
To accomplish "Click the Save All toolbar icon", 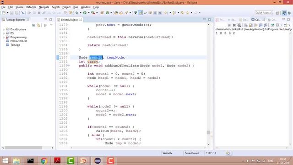I will pos(16,13).
